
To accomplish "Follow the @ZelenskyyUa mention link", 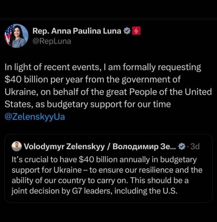I will pos(35,117).
